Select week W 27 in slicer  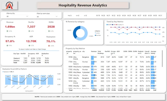139,16
